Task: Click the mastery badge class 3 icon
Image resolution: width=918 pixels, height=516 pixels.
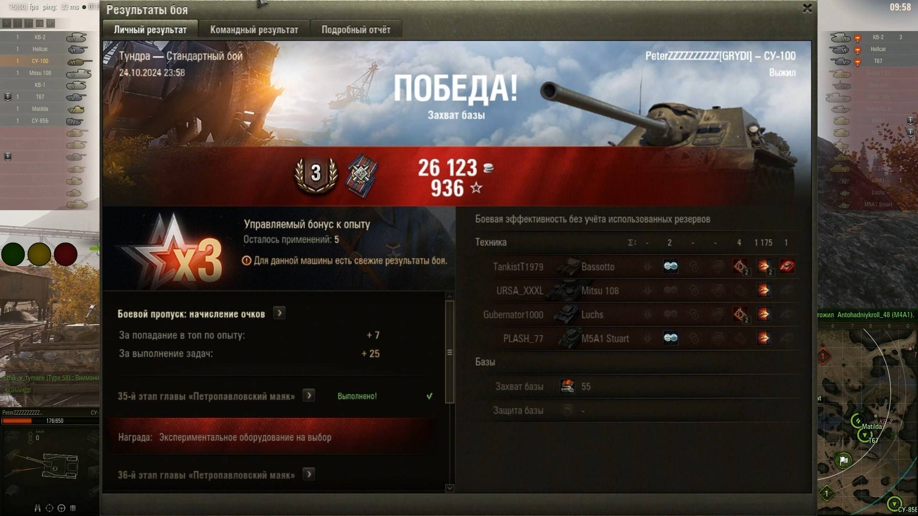Action: click(x=316, y=175)
